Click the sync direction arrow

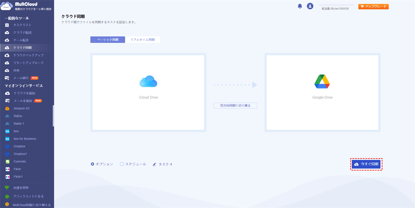[235, 85]
